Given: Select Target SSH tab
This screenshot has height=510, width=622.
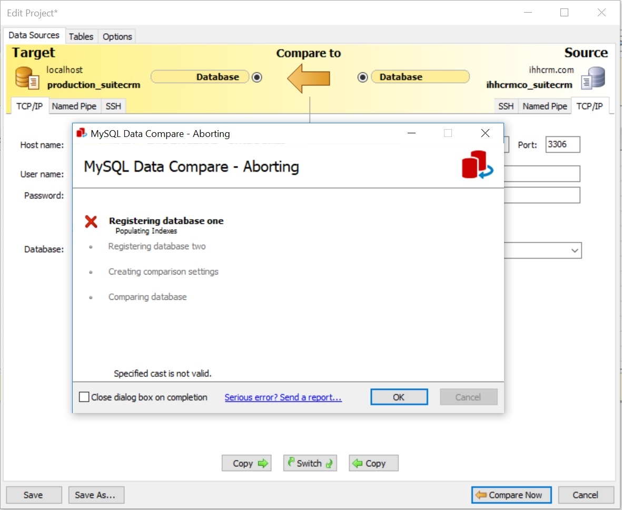Looking at the screenshot, I should point(113,106).
